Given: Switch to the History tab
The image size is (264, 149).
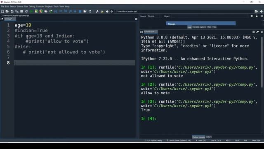Looking at the screenshot, I should tap(209, 137).
